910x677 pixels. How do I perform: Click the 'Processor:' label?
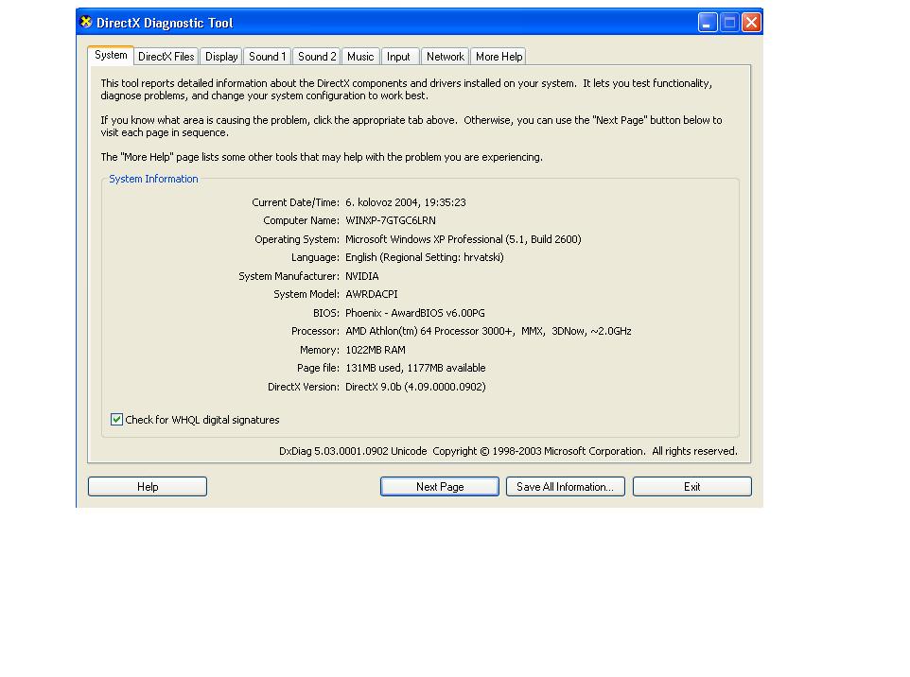tap(315, 331)
